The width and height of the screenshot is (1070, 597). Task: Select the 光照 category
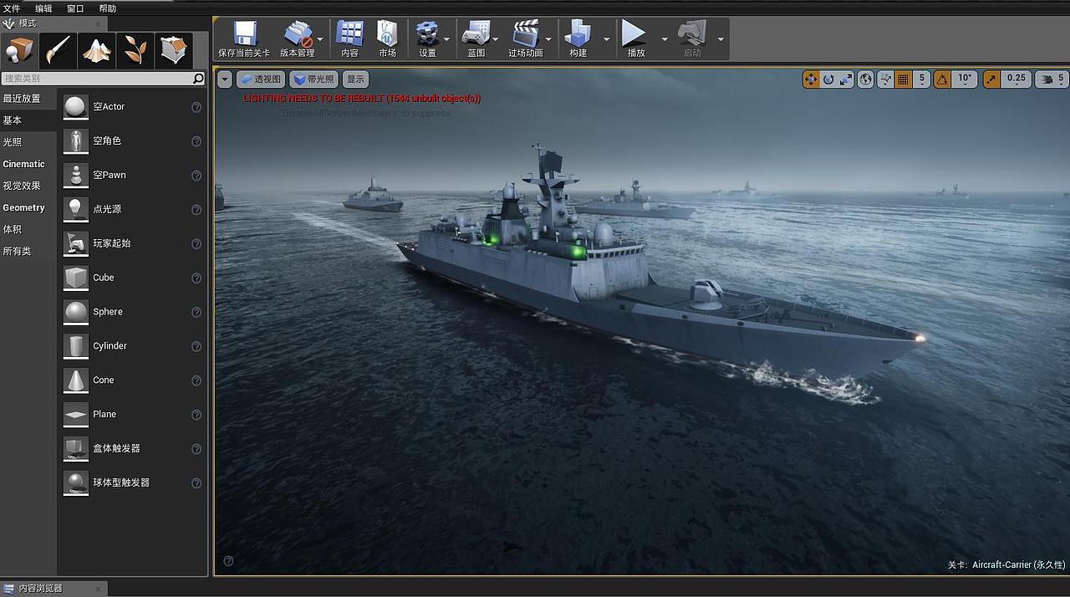(x=28, y=142)
